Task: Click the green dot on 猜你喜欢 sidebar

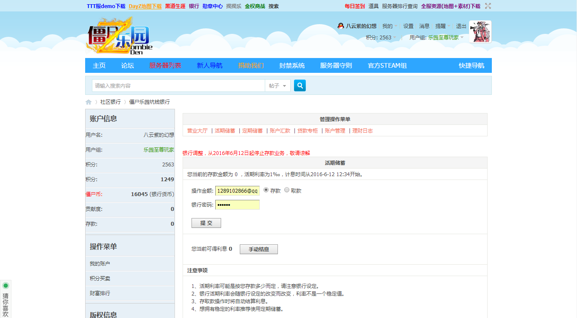Action: point(6,285)
